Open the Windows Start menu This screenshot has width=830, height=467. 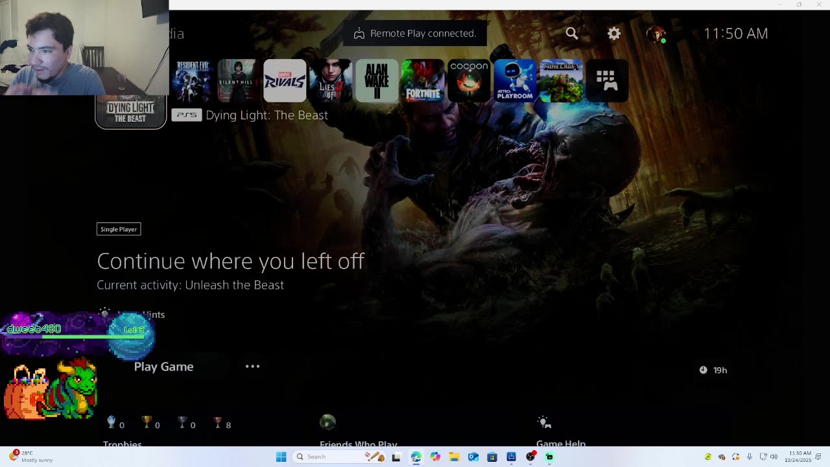click(x=281, y=457)
